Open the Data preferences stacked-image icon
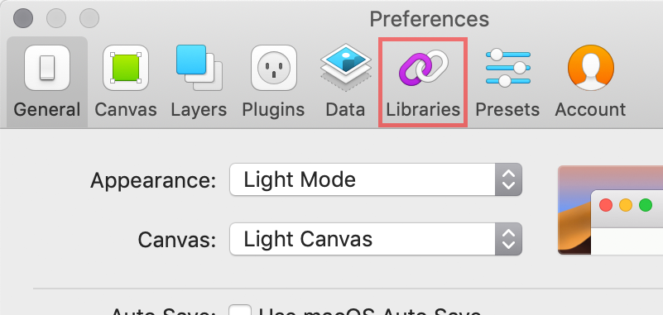Viewport: 663px width, 315px height. click(346, 68)
